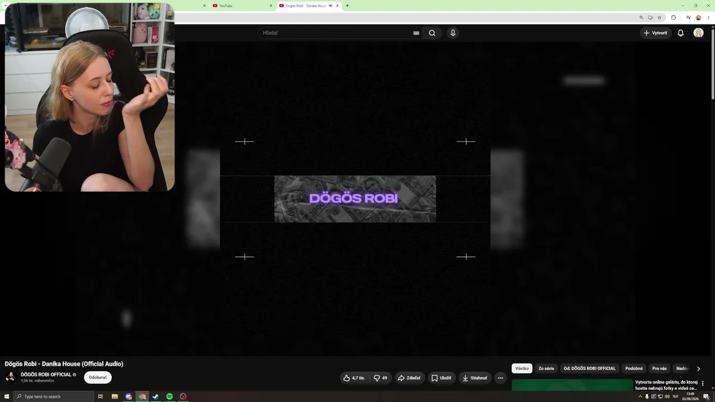Open the YouTube account avatar menu
715x402 pixels.
coord(698,33)
